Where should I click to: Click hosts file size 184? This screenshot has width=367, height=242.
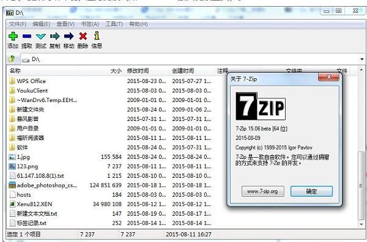point(117,194)
